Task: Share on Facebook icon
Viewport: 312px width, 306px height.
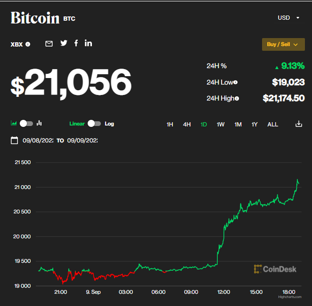Action: (x=76, y=43)
